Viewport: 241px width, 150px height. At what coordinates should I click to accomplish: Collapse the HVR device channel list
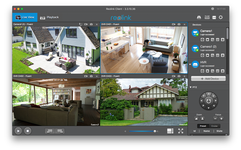point(190,64)
